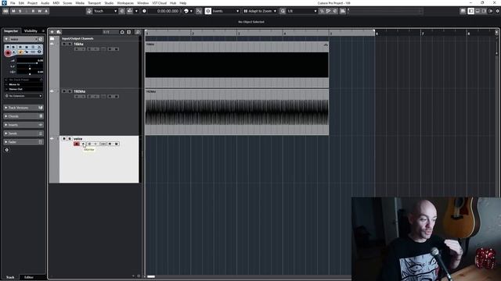
Task: Click the quantize panel icon in toolbar
Action: tap(343, 11)
